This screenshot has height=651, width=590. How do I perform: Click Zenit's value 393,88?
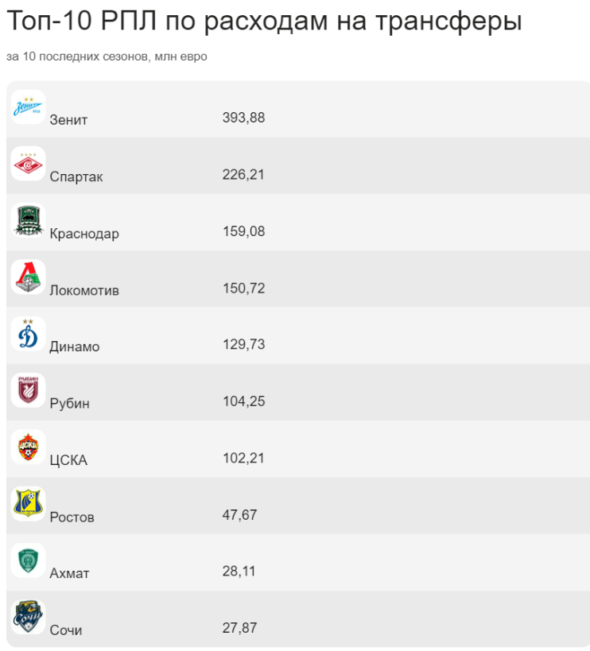tap(244, 118)
